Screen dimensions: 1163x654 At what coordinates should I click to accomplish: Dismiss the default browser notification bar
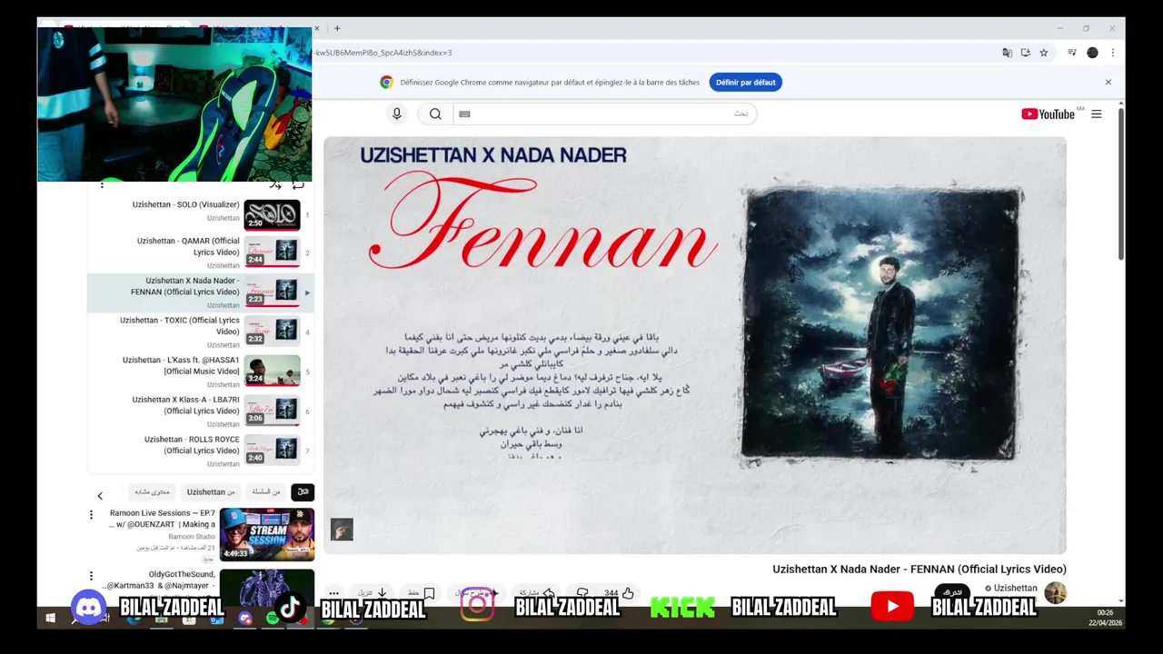point(1108,82)
